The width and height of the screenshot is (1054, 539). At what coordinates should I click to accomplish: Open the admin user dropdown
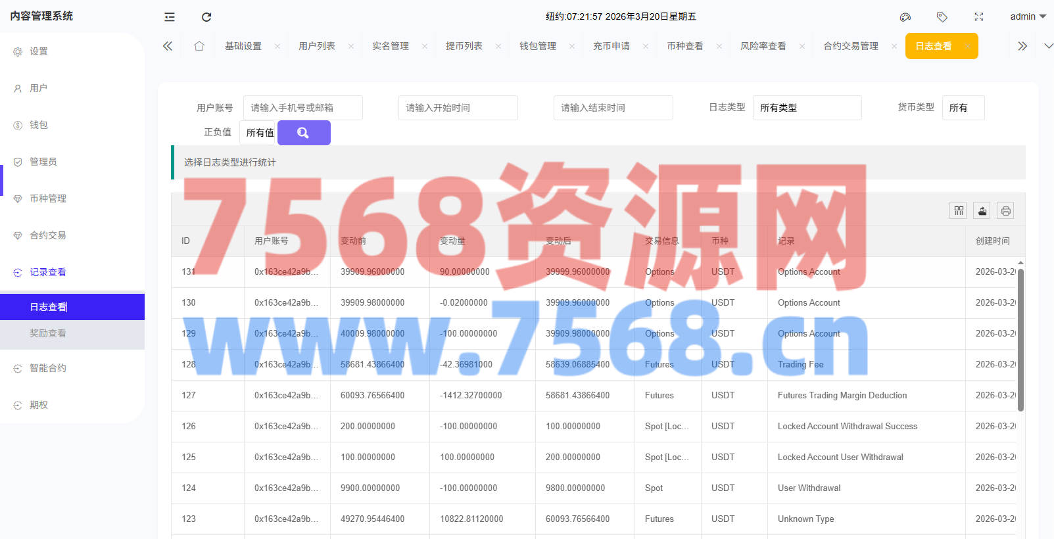1027,17
